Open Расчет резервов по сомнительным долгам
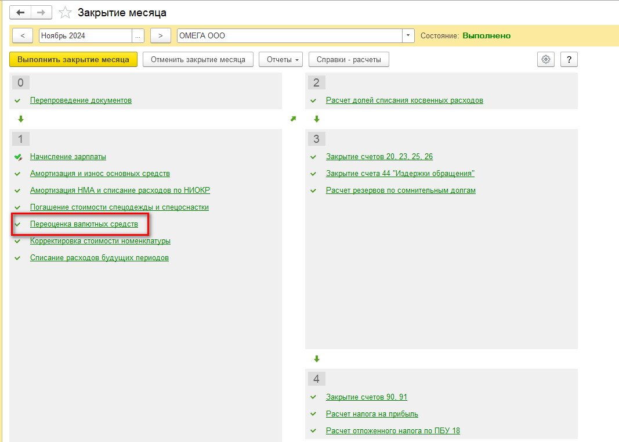619x442 pixels. coord(401,191)
